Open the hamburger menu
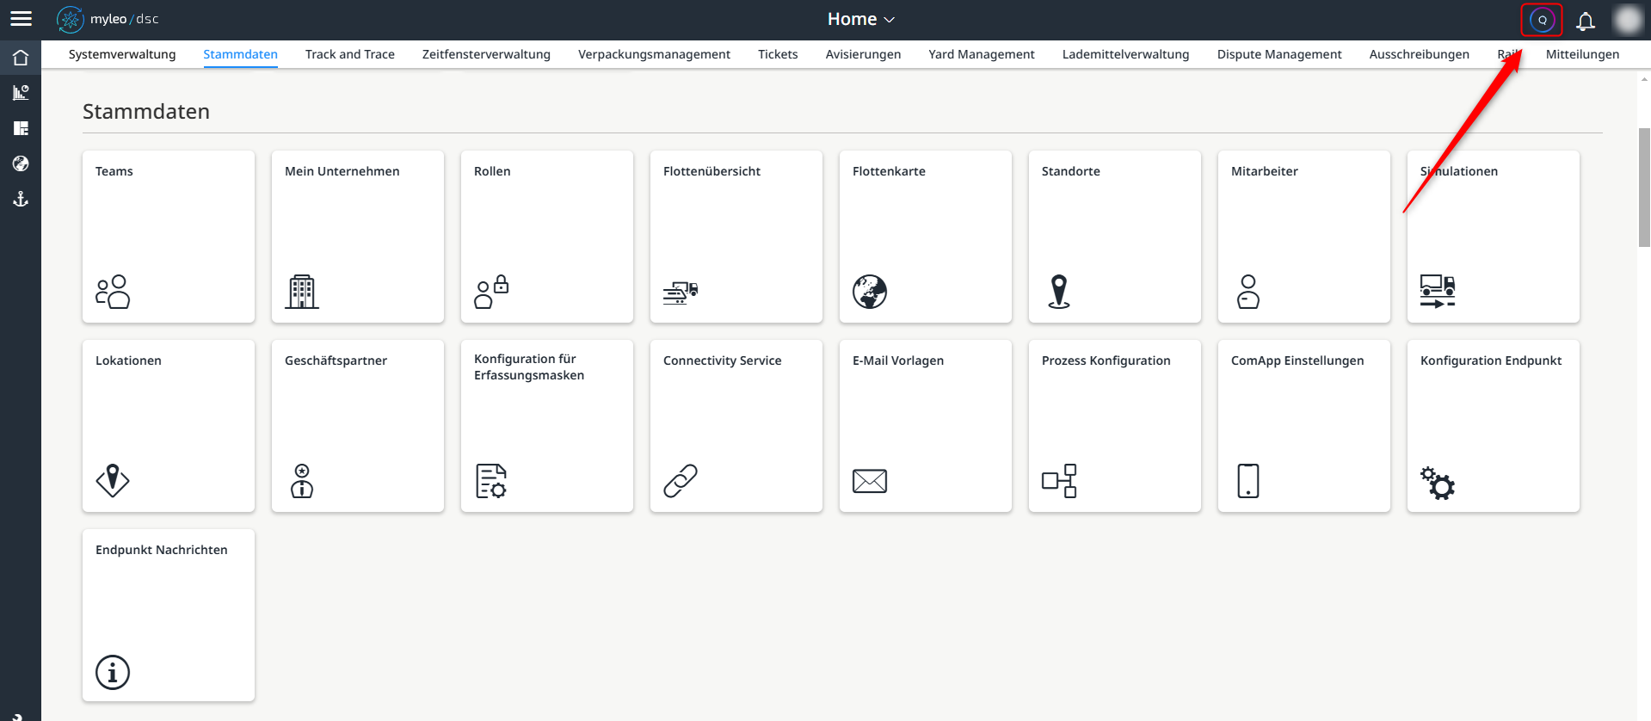Viewport: 1651px width, 721px height. pyautogui.click(x=21, y=19)
